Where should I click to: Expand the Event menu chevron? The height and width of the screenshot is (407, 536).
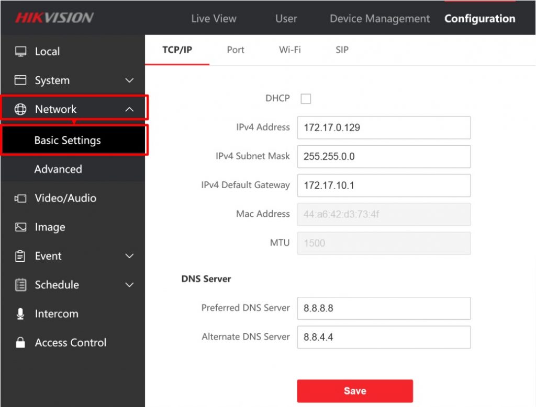click(x=130, y=256)
